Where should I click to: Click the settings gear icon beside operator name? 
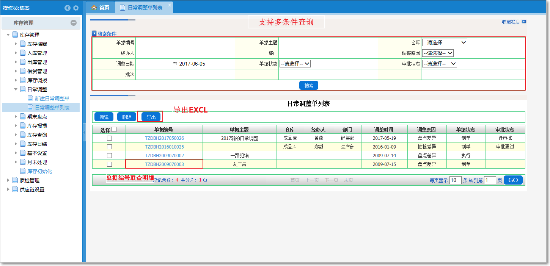coord(76,8)
